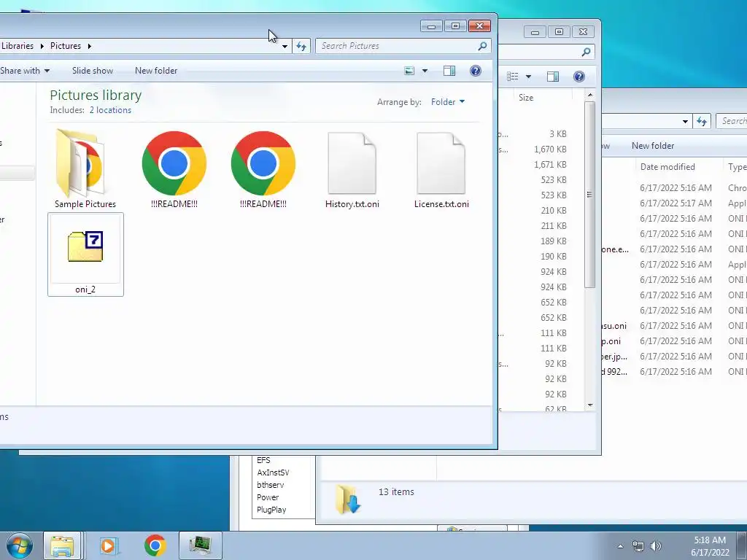747x560 pixels.
Task: Select the License.txt.oni file
Action: point(441,169)
